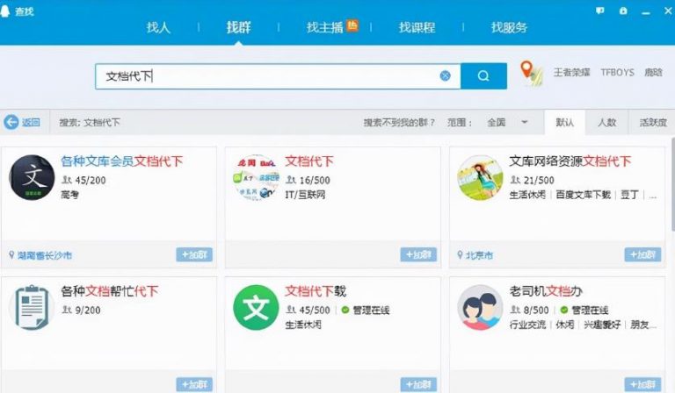
Task: Clear the search box text
Action: click(x=445, y=76)
